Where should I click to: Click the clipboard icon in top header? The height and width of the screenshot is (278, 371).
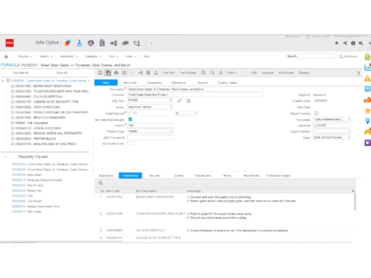[102, 43]
